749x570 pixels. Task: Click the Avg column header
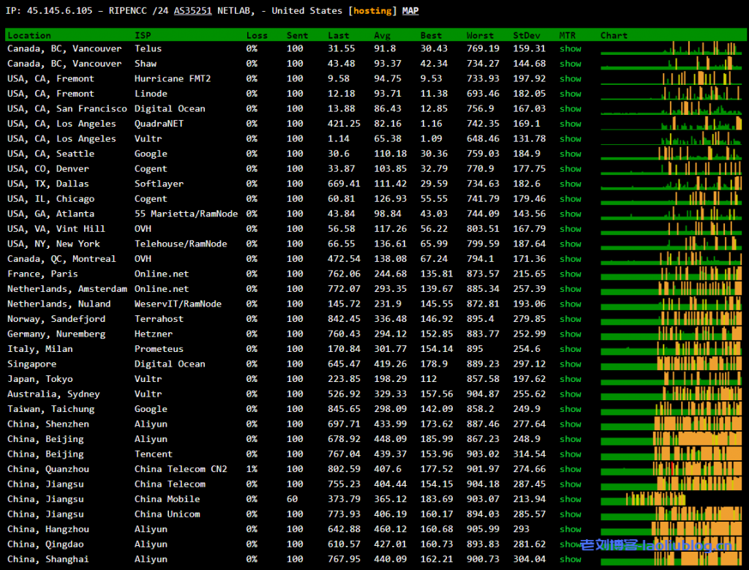click(383, 35)
